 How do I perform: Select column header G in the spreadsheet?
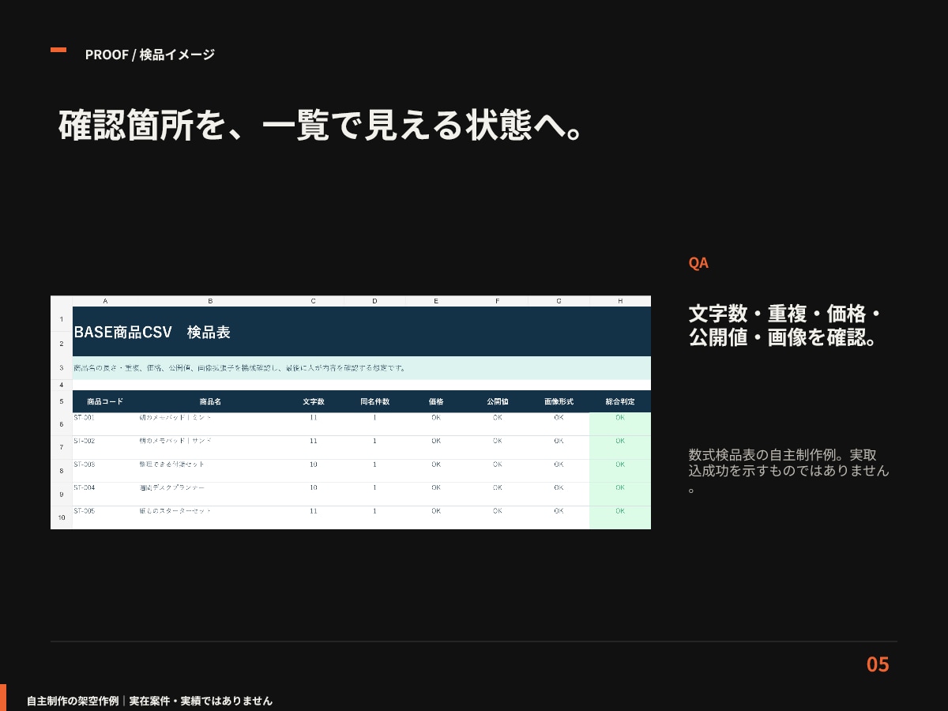559,301
